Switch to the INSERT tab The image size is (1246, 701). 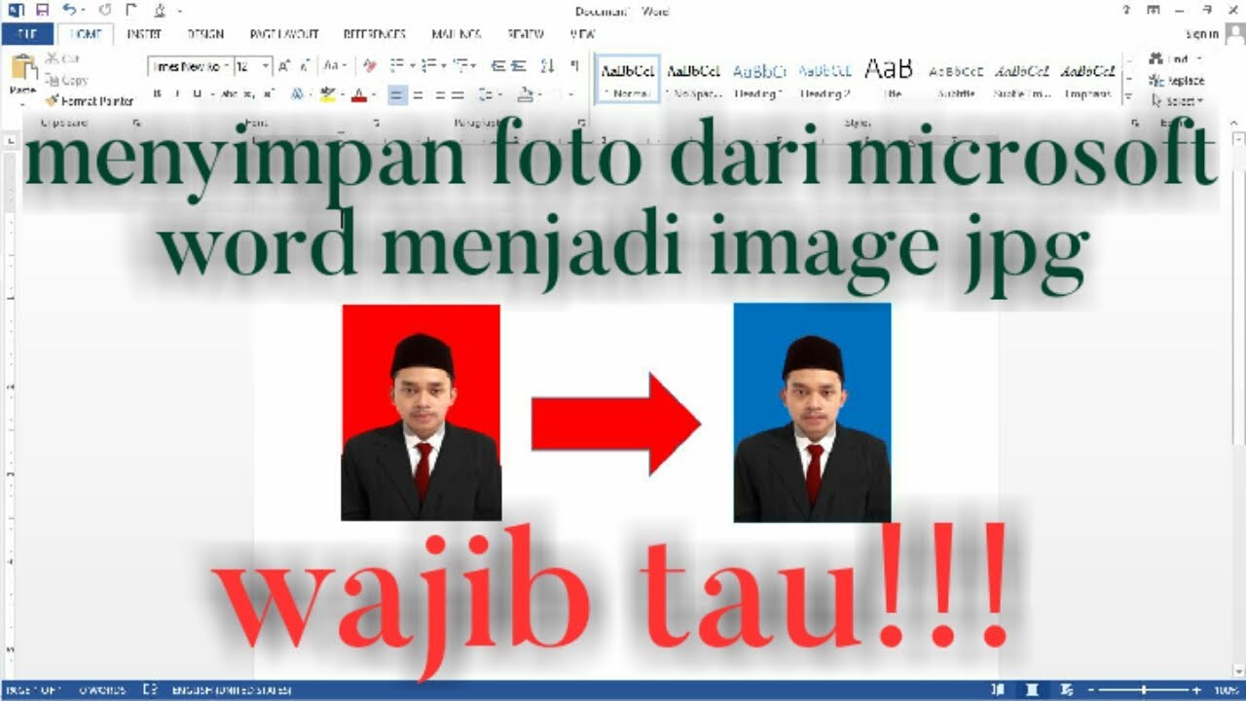(x=144, y=33)
